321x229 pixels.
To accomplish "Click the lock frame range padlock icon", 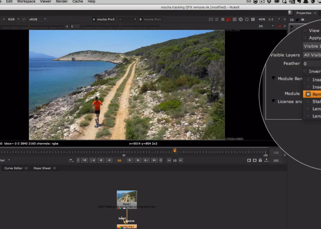I will pyautogui.click(x=260, y=160).
